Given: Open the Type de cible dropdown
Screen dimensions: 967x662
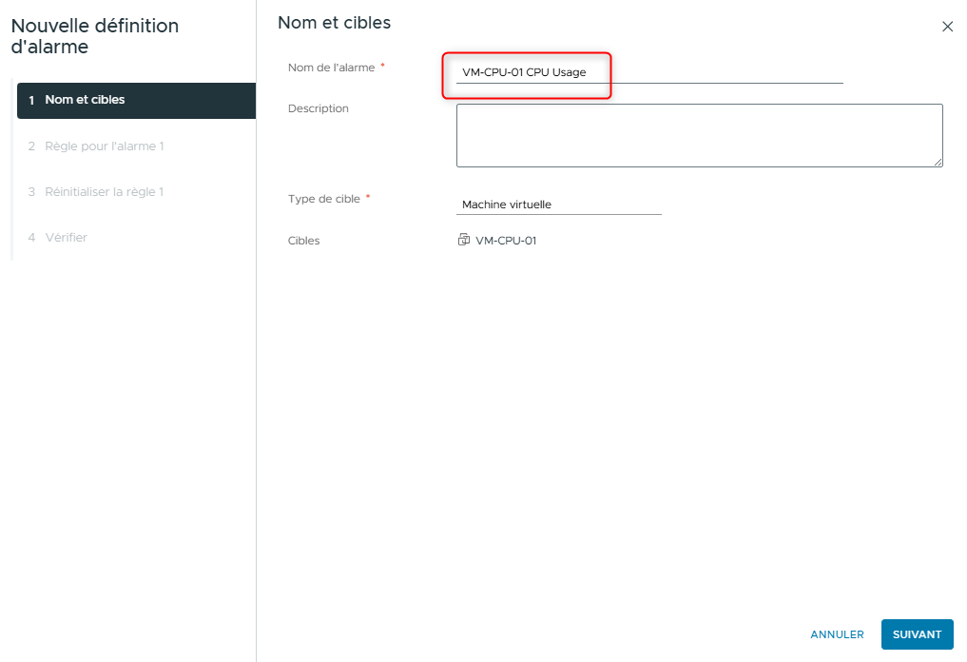Looking at the screenshot, I should coord(558,204).
